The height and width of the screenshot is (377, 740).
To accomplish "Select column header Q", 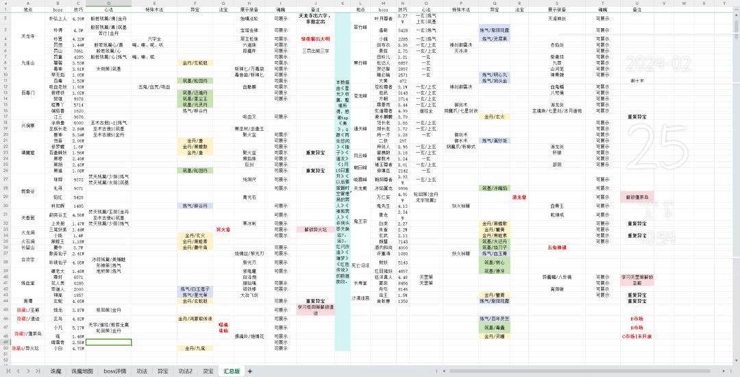I will coord(494,3).
